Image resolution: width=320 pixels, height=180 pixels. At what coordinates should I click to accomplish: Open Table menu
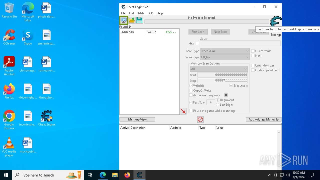click(141, 13)
